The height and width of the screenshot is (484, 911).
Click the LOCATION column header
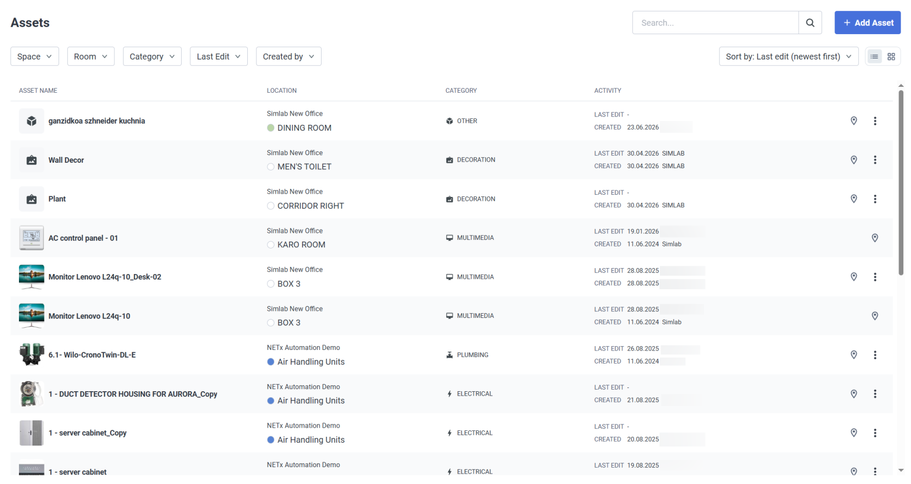281,91
